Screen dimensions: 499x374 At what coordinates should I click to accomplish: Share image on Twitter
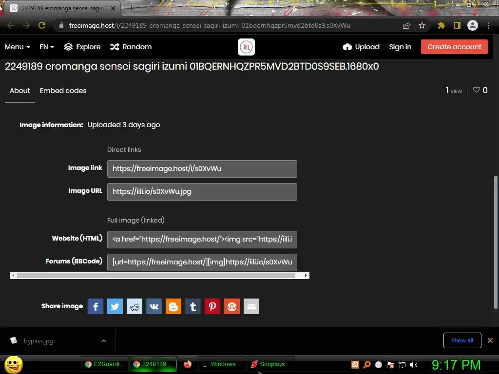[x=115, y=306]
